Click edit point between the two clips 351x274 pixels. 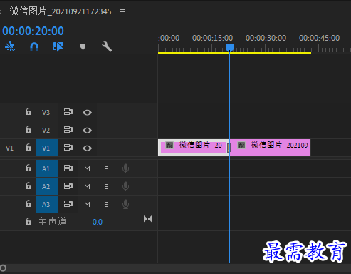click(x=229, y=148)
